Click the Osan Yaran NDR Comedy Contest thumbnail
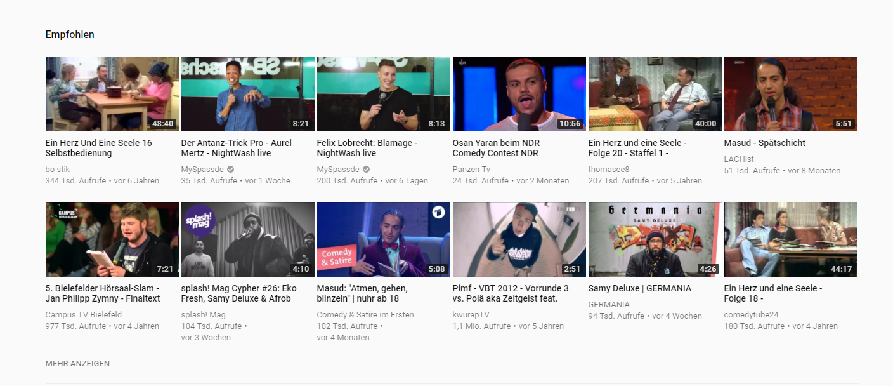Viewport: 893px width, 386px height. coord(519,94)
